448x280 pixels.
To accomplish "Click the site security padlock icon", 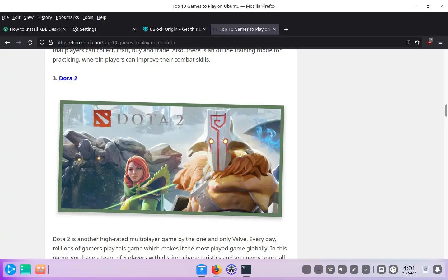I will tap(50, 42).
